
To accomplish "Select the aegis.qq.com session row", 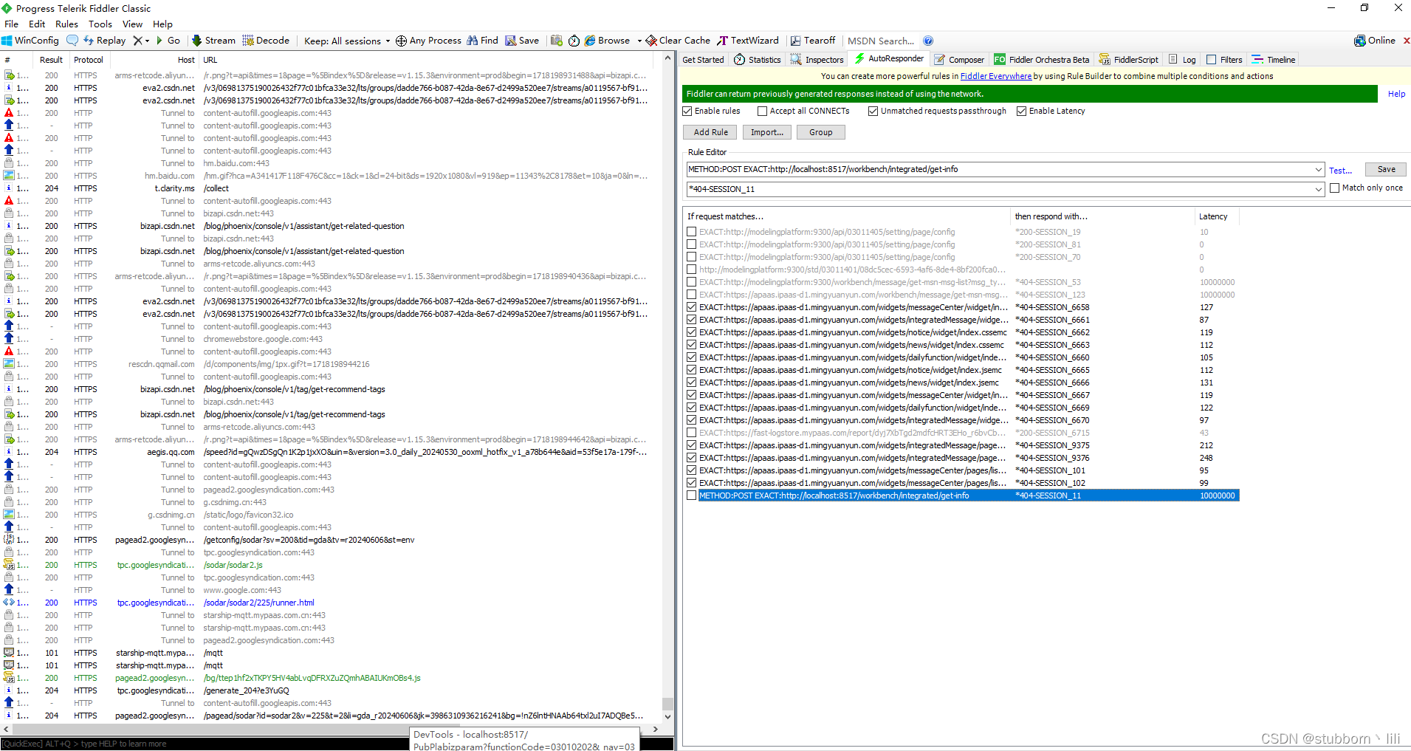I will (331, 452).
